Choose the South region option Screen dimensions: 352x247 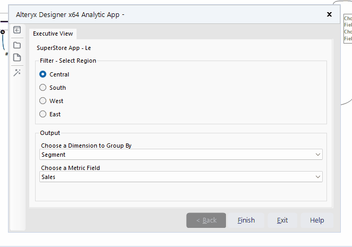[43, 88]
